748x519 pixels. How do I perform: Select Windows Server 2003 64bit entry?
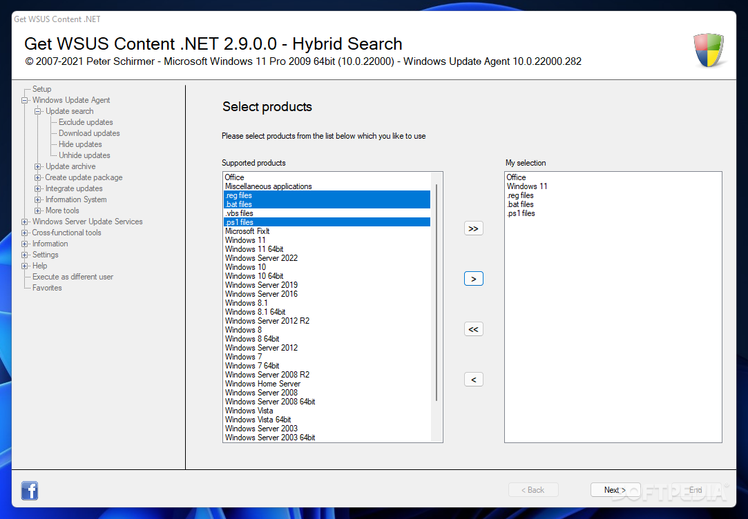327,438
